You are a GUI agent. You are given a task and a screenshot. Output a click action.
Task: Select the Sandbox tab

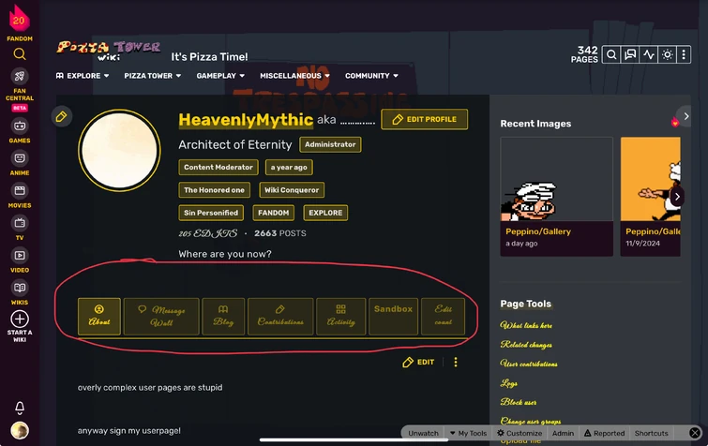[x=393, y=316]
